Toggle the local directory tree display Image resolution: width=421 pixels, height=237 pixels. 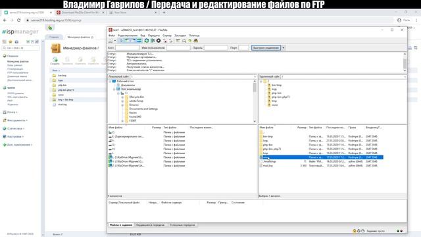[127, 41]
